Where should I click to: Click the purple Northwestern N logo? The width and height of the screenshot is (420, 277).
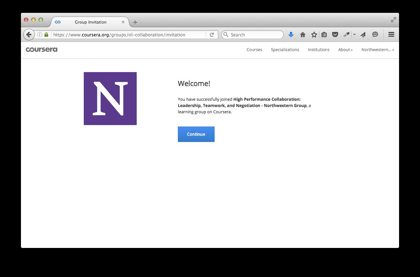[x=110, y=99]
